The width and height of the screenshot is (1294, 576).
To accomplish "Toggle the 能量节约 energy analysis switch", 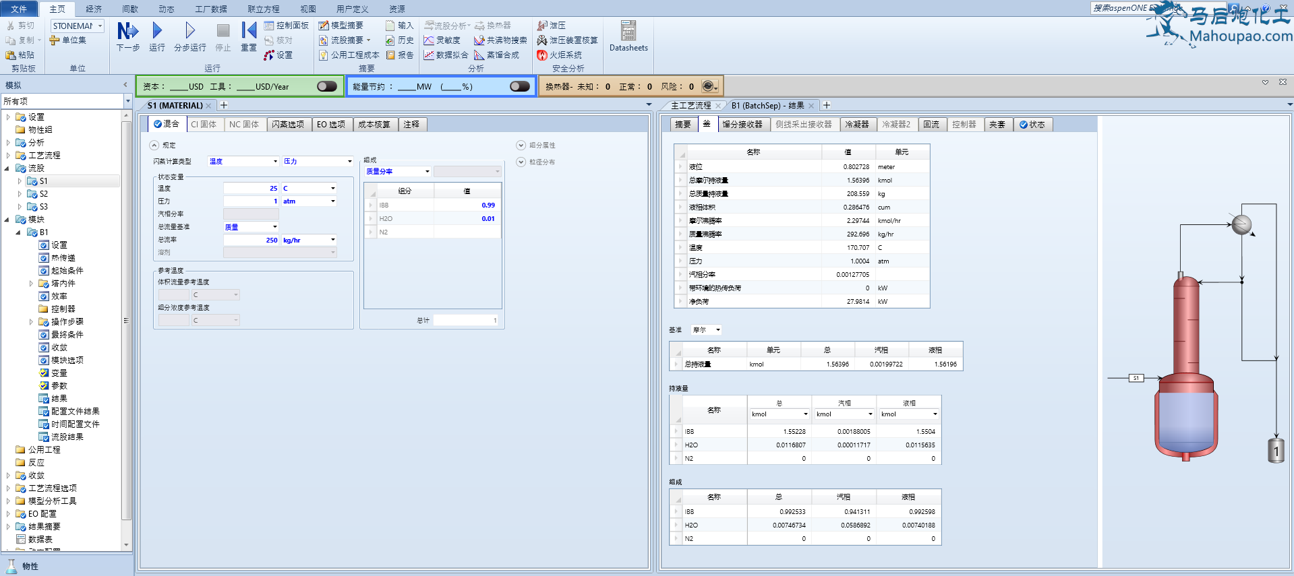I will 520,86.
